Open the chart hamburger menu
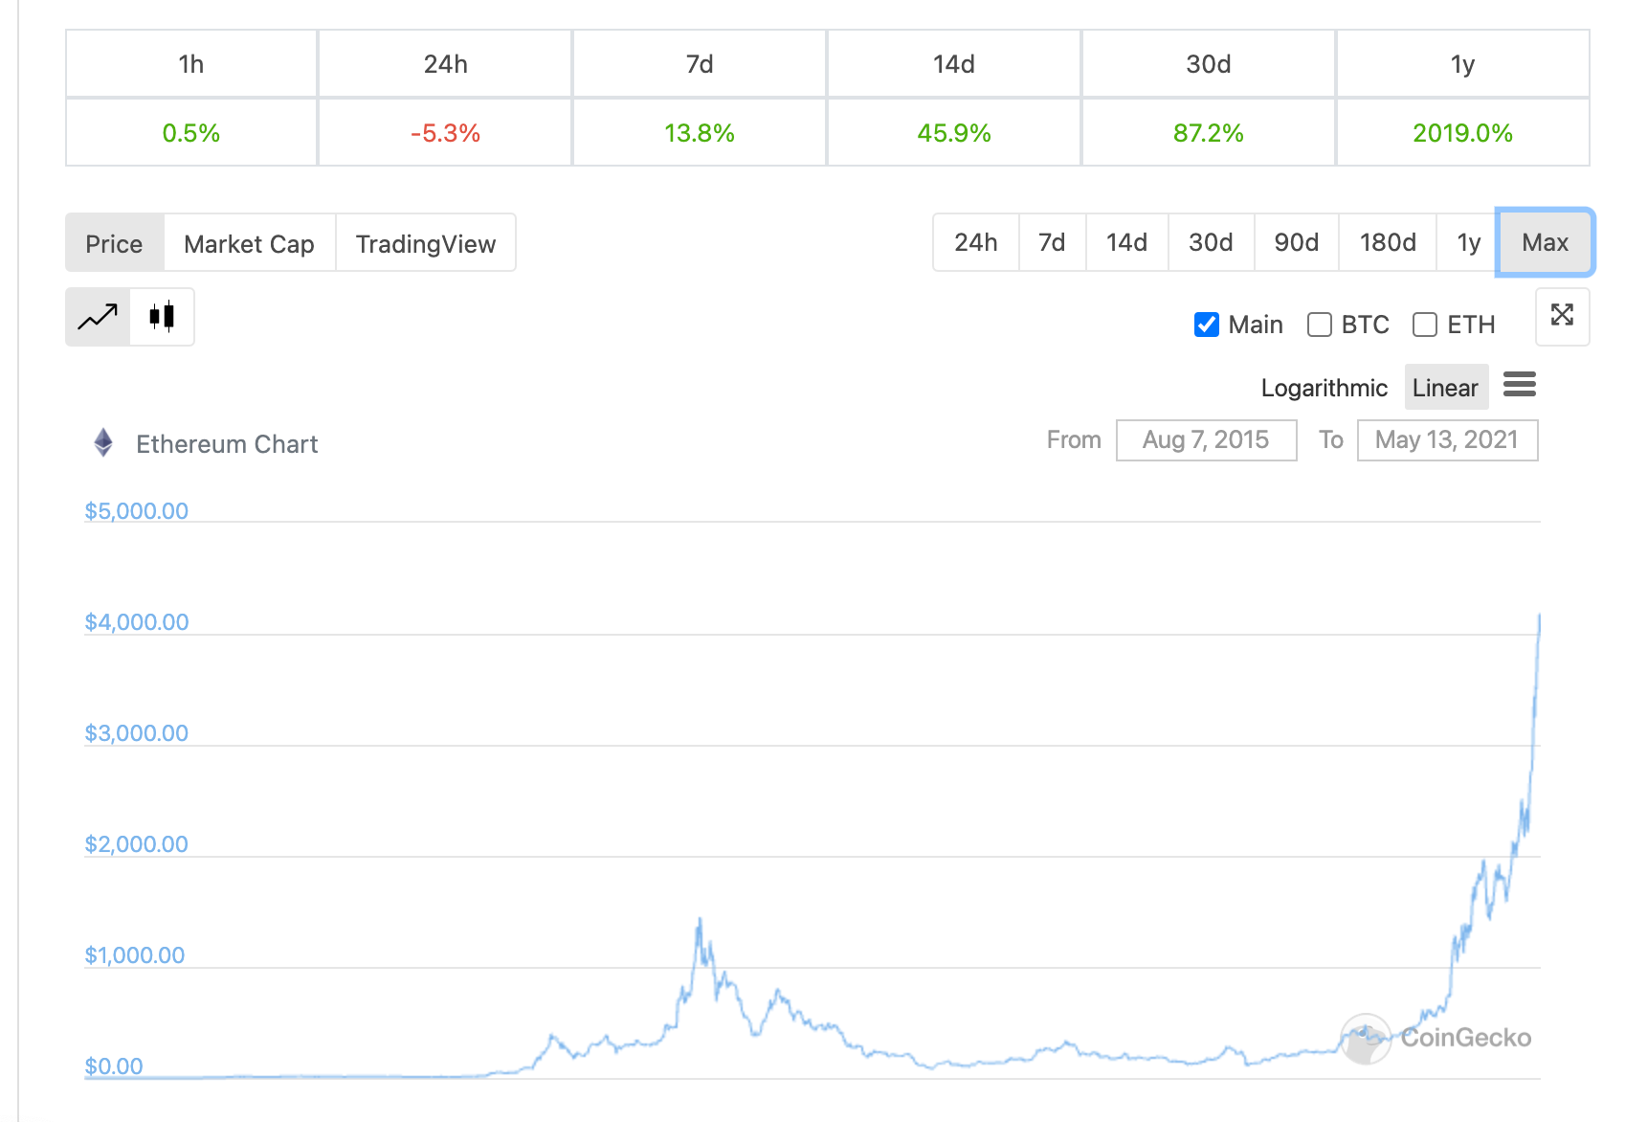Image resolution: width=1625 pixels, height=1122 pixels. point(1519,385)
